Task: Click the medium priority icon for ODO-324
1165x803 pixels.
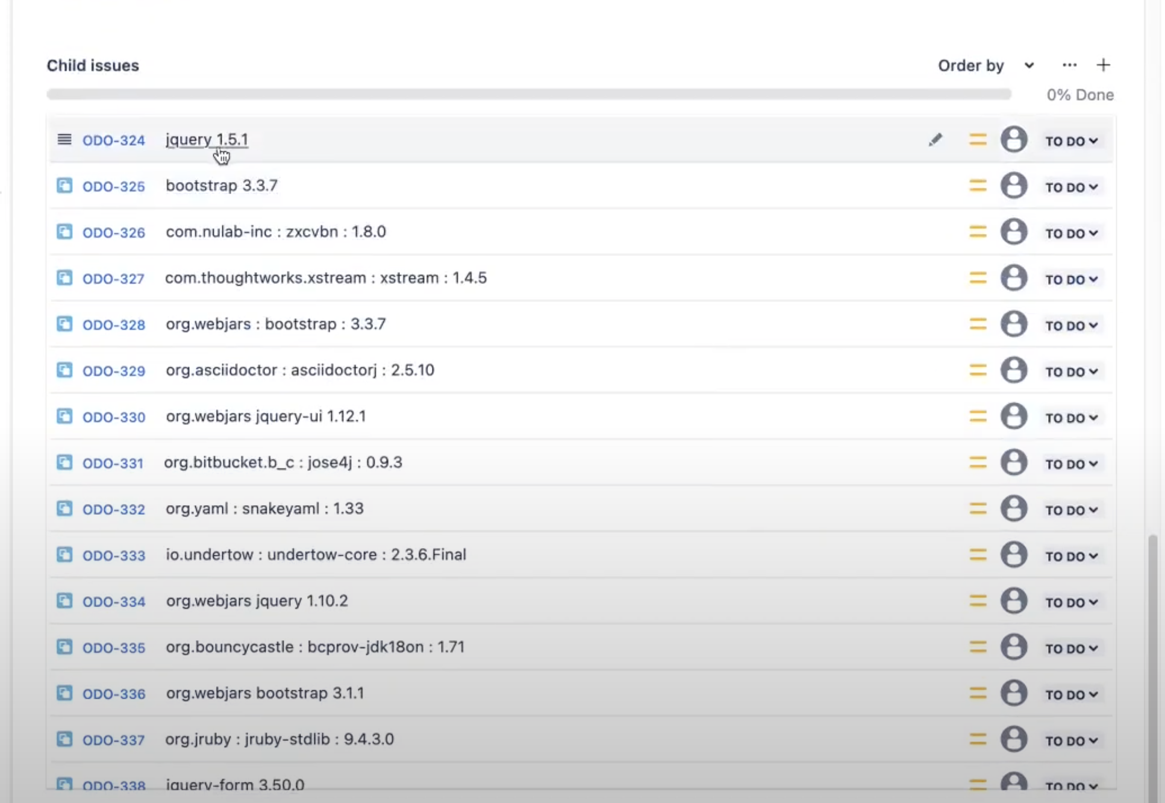Action: (x=978, y=140)
